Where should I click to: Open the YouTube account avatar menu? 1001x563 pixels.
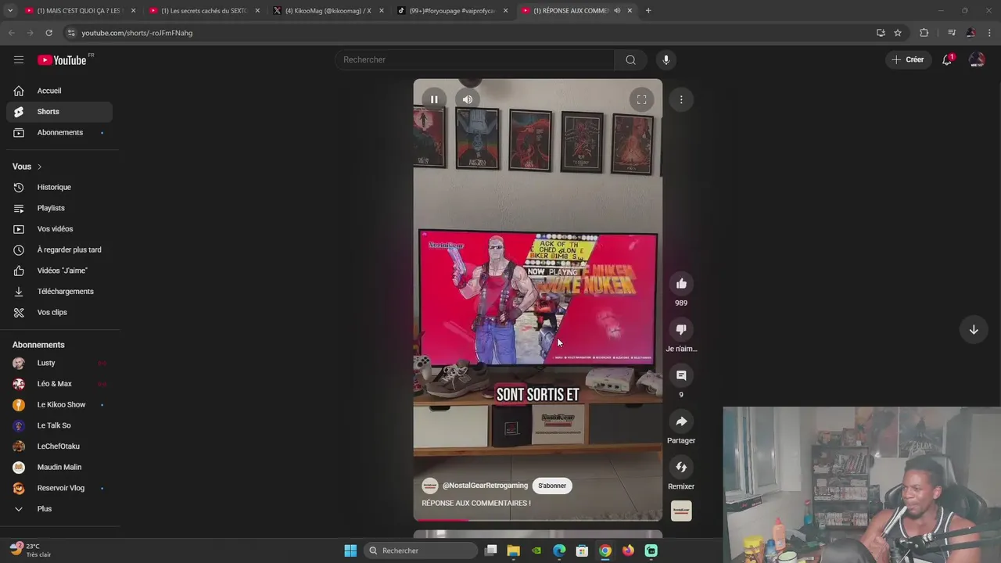977,59
